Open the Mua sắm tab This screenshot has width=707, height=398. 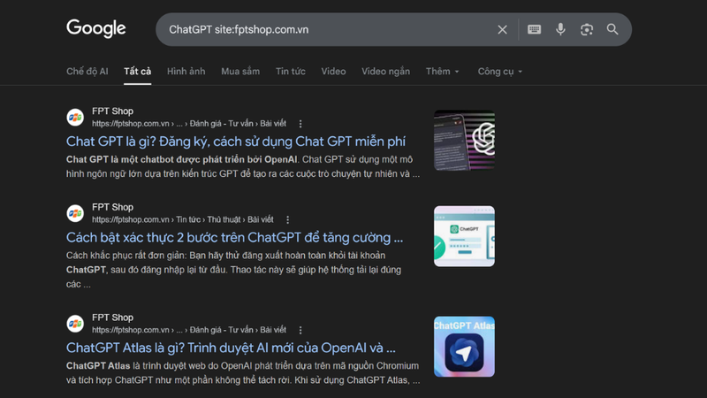[x=240, y=72]
